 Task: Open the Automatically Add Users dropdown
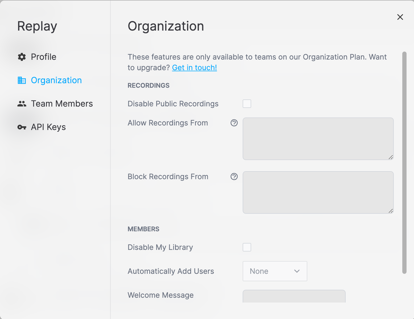275,271
